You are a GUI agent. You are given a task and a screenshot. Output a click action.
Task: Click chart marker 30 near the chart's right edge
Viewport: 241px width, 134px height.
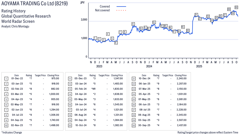tap(236, 7)
